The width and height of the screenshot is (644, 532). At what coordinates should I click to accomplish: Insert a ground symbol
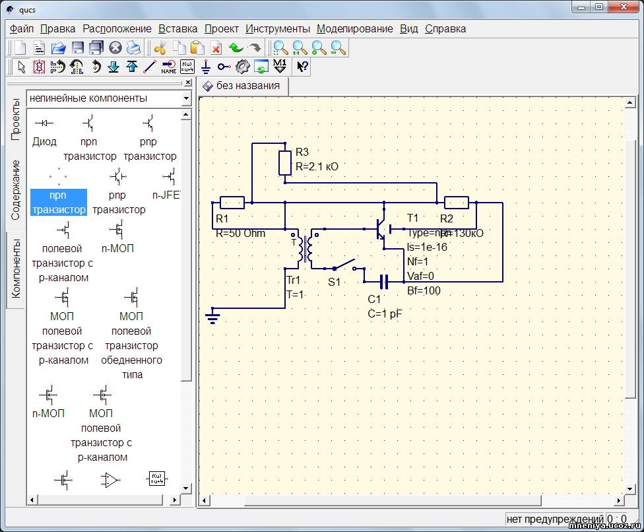coord(206,67)
